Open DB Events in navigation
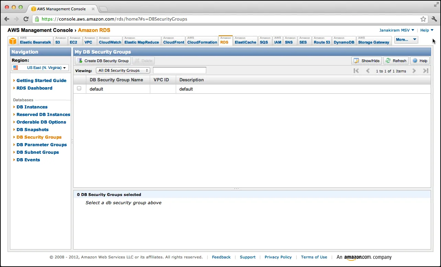 pyautogui.click(x=28, y=160)
